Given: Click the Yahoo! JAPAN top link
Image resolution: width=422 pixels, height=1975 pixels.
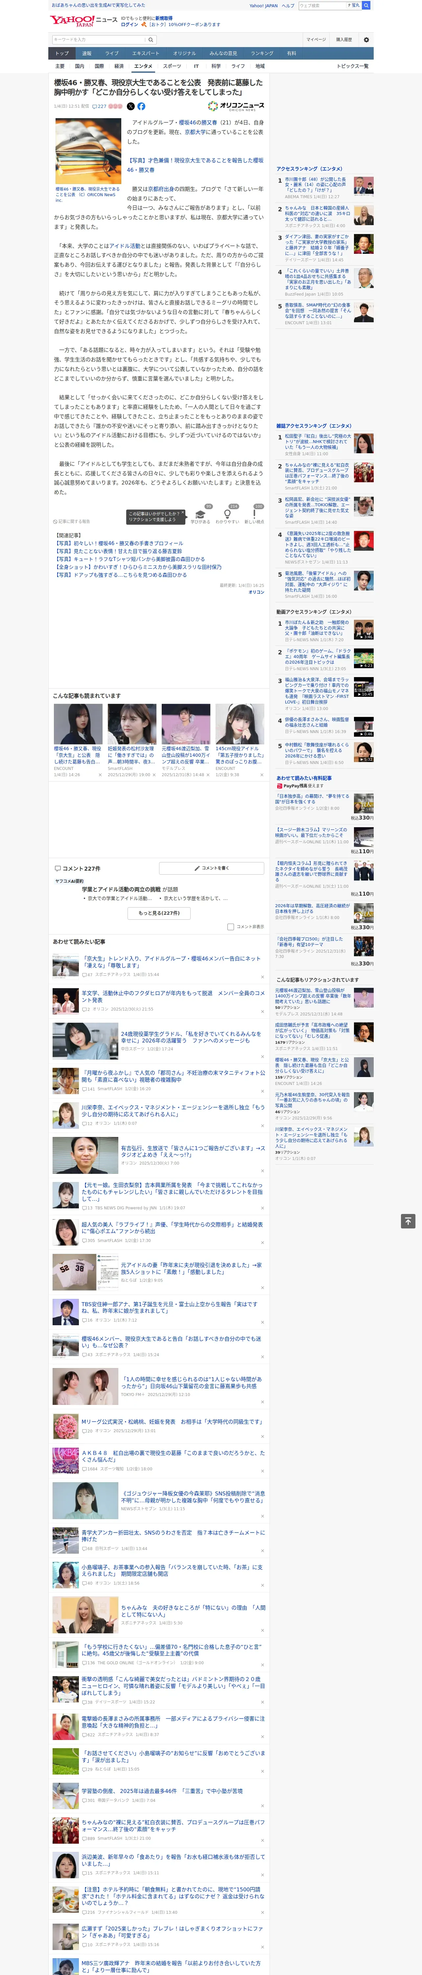Looking at the screenshot, I should coord(264,5).
